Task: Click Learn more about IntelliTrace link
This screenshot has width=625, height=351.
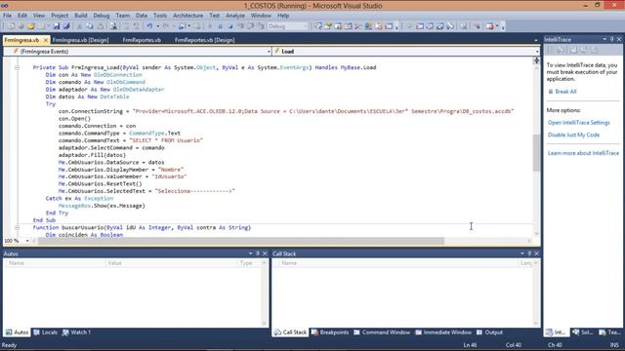Action: (583, 153)
